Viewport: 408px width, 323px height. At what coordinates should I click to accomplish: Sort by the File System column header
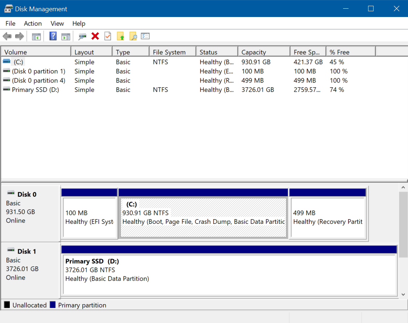(x=173, y=52)
